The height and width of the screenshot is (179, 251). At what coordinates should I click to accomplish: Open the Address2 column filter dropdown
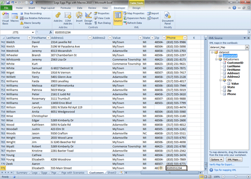pos(110,38)
